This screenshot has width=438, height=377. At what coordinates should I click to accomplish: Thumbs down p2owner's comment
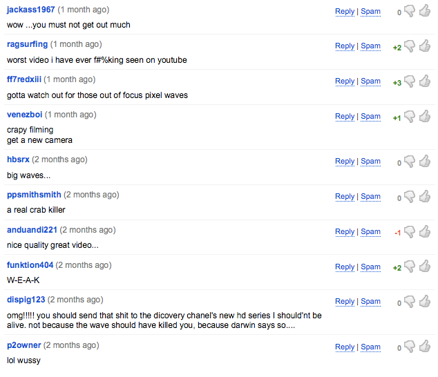410,347
